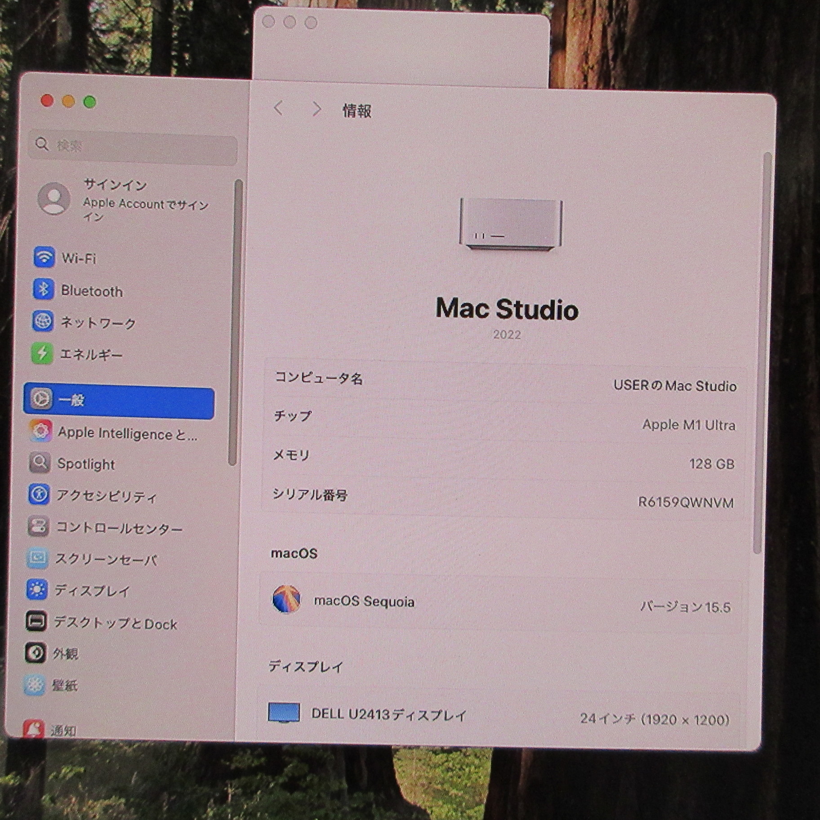Select the Bluetooth icon in sidebar
This screenshot has width=820, height=820.
pos(43,289)
